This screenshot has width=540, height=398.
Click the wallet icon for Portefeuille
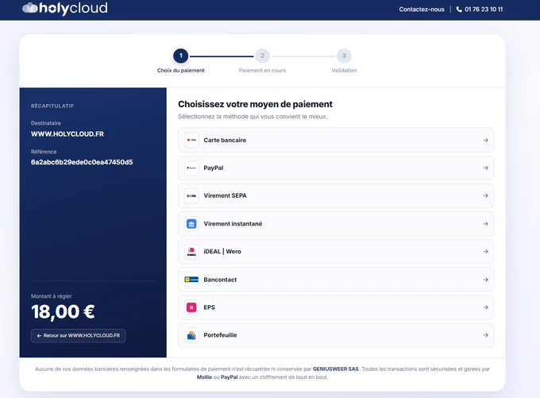tap(191, 335)
